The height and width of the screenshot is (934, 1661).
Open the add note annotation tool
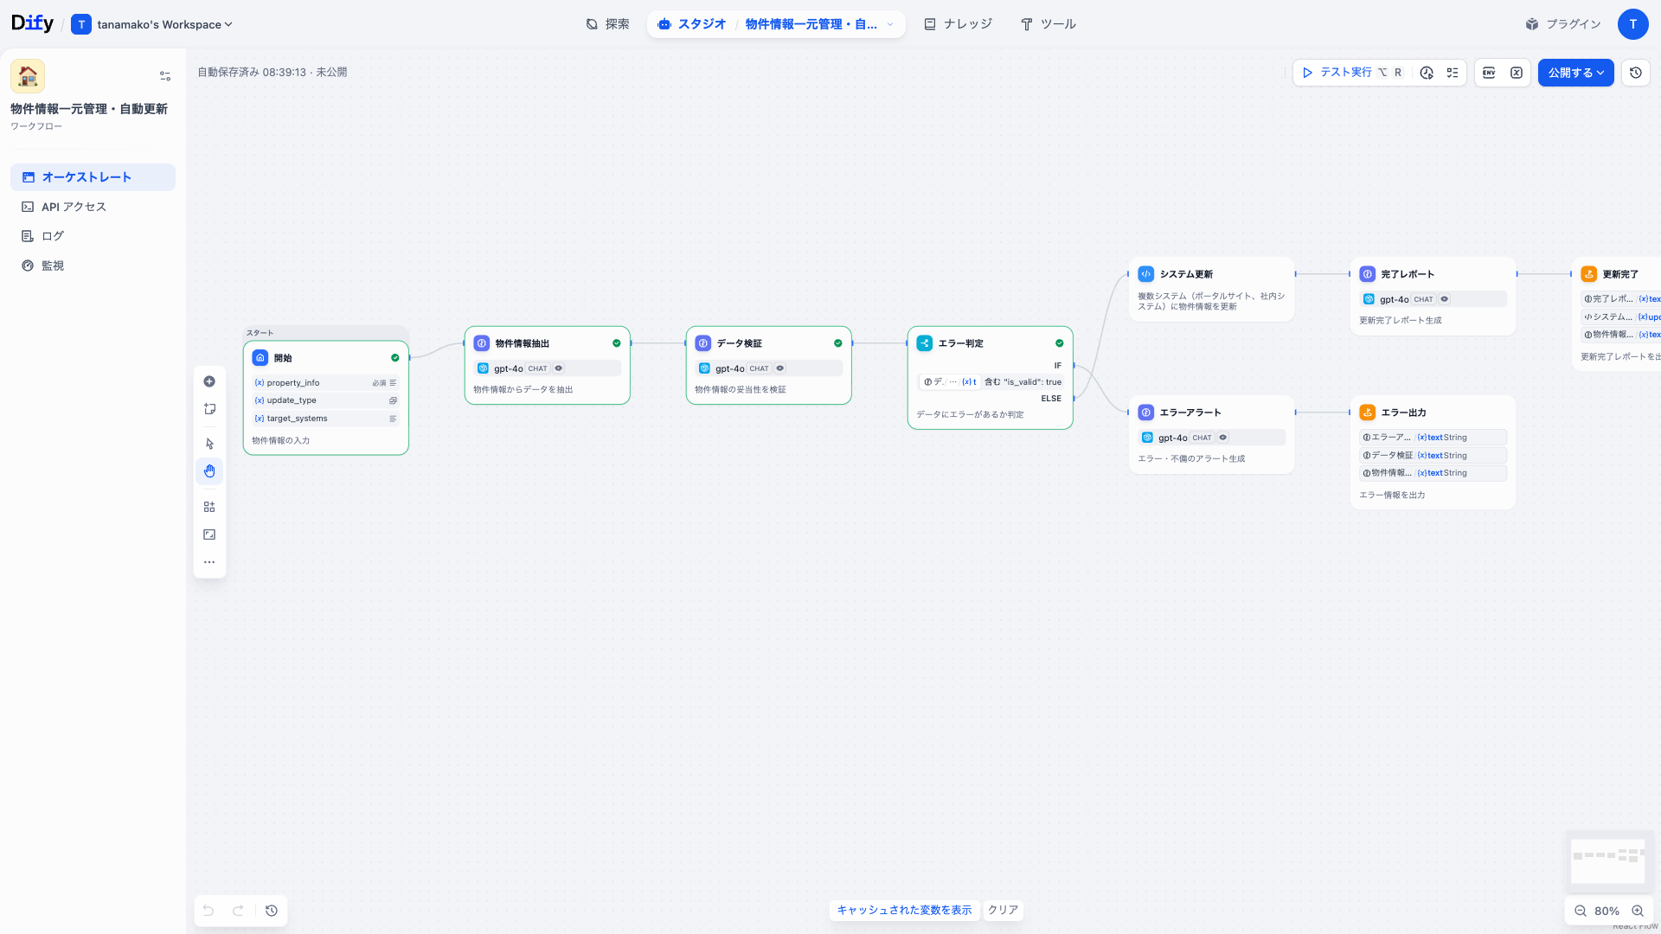[x=208, y=408]
